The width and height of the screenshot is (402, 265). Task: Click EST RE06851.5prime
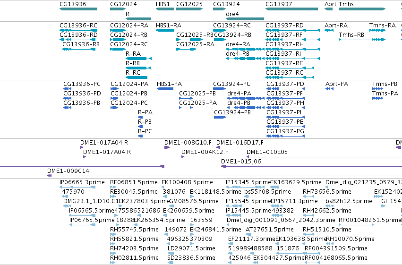point(113,187)
